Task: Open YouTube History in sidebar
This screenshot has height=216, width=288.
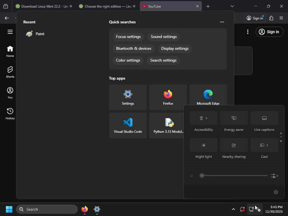Action: point(10,114)
